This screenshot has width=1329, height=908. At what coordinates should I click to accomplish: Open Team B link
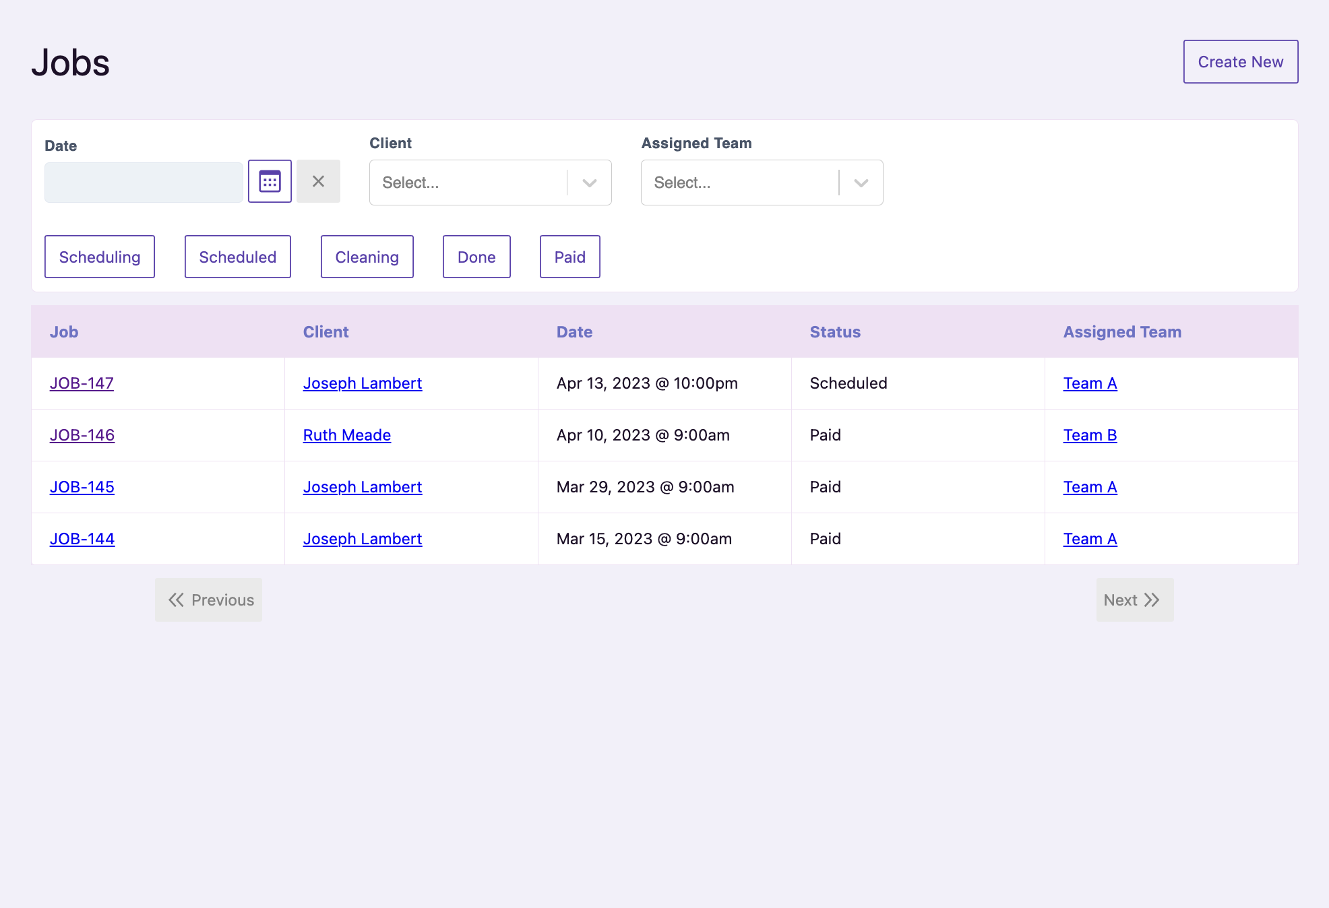coord(1090,435)
